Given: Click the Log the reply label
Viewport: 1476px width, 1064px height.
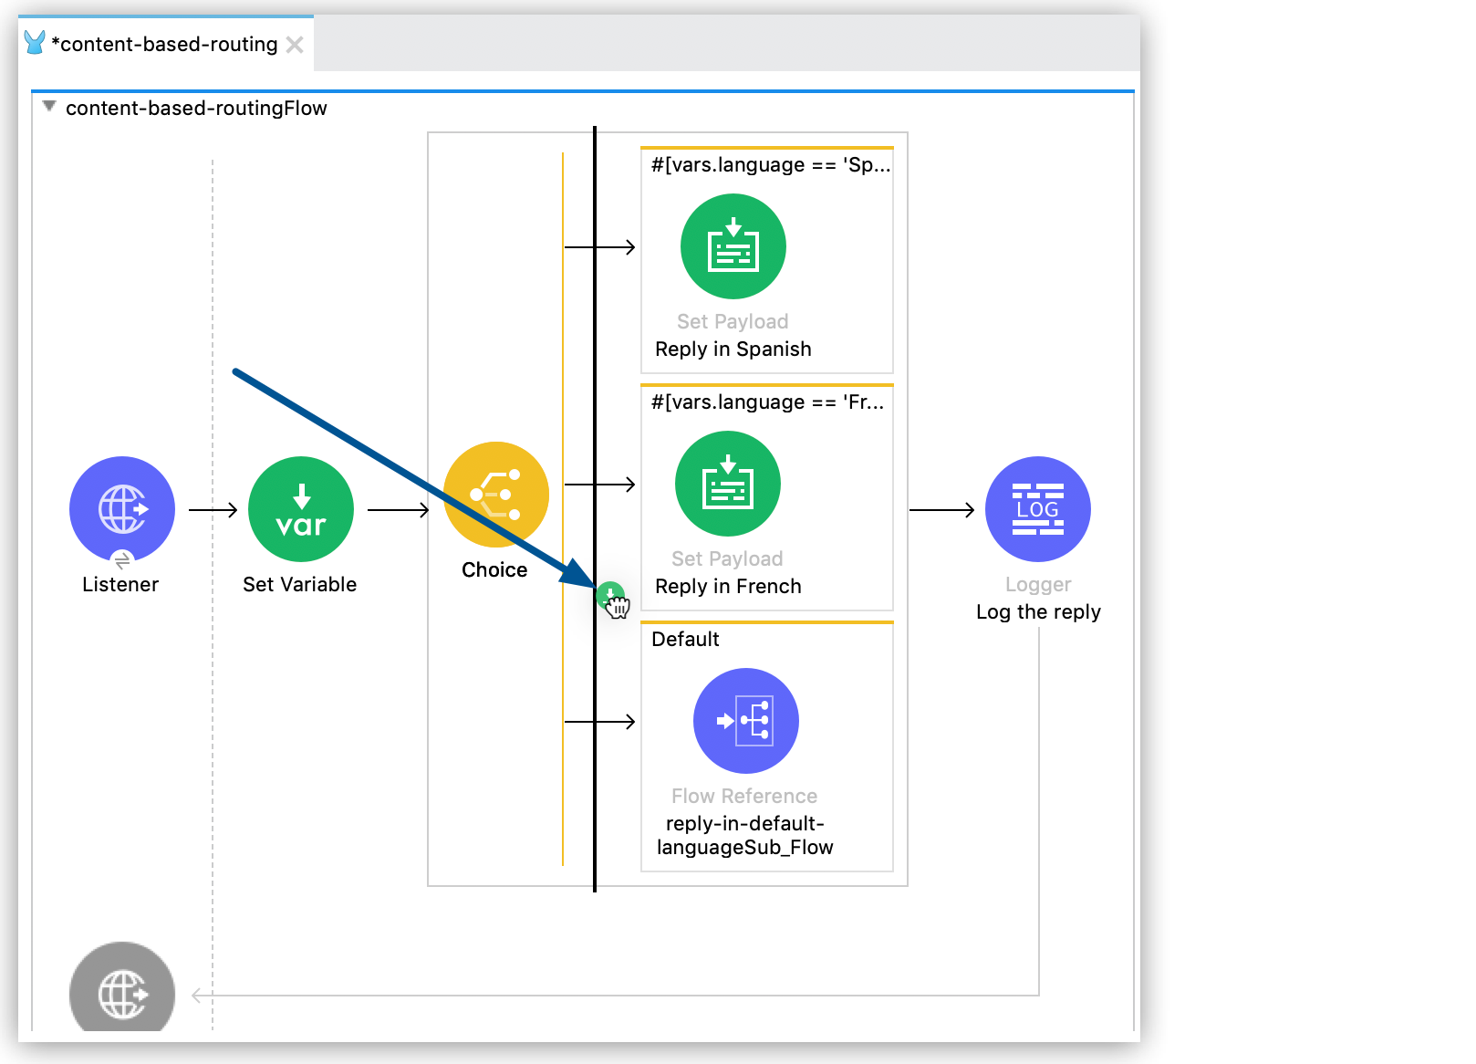Looking at the screenshot, I should (x=1037, y=612).
